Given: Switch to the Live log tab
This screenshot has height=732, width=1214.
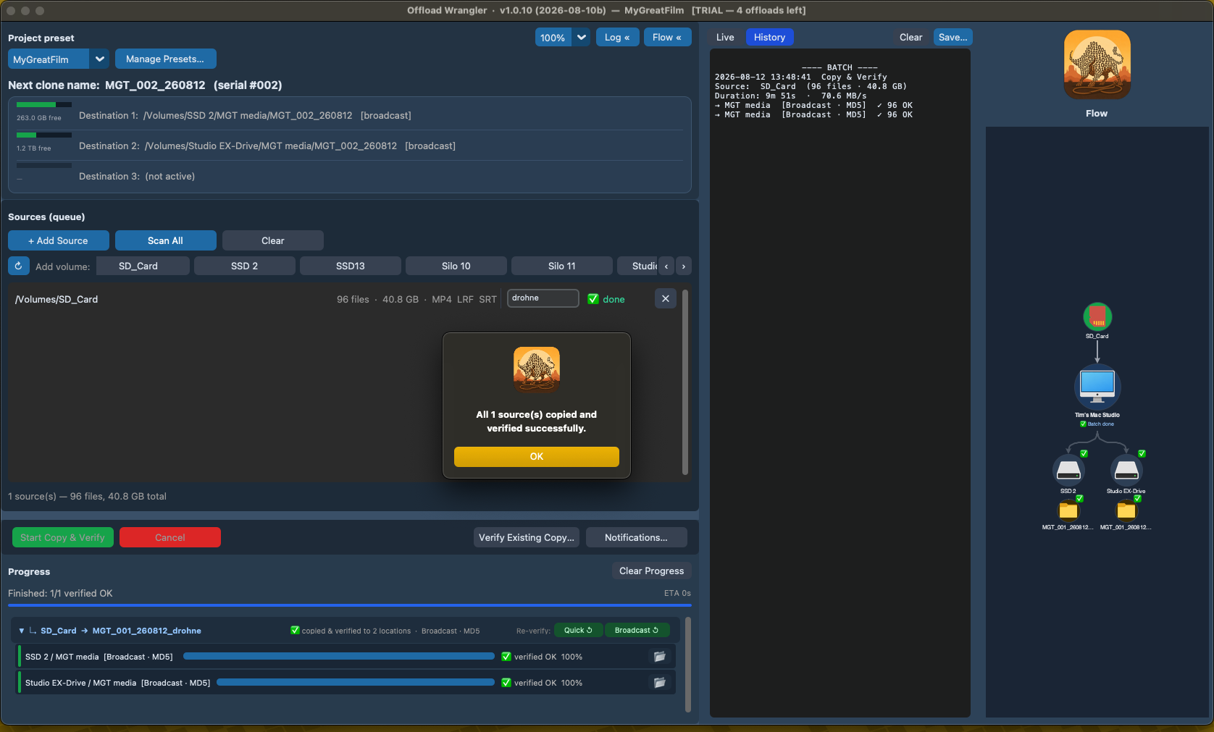Looking at the screenshot, I should [x=725, y=37].
